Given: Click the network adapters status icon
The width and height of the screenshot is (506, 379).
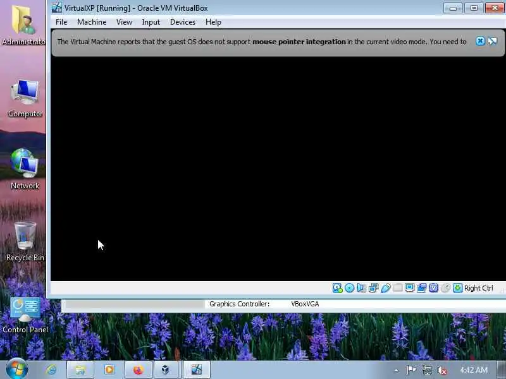Looking at the screenshot, I should [373, 288].
